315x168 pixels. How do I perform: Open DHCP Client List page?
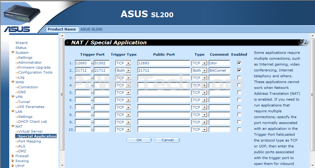click(33, 122)
